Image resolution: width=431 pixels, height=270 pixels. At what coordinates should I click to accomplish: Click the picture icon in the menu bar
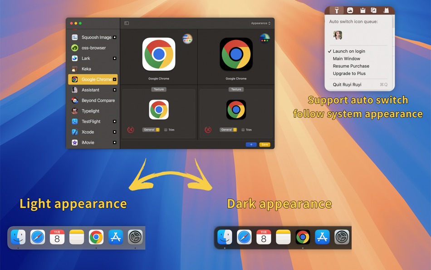tap(350, 10)
